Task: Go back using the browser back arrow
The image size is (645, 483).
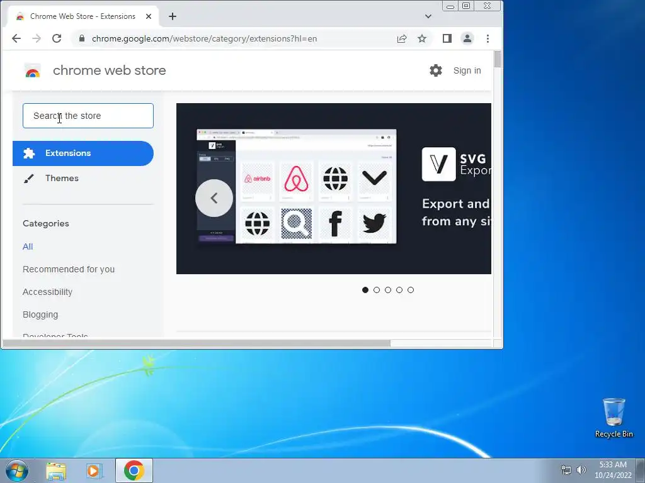Action: click(16, 38)
